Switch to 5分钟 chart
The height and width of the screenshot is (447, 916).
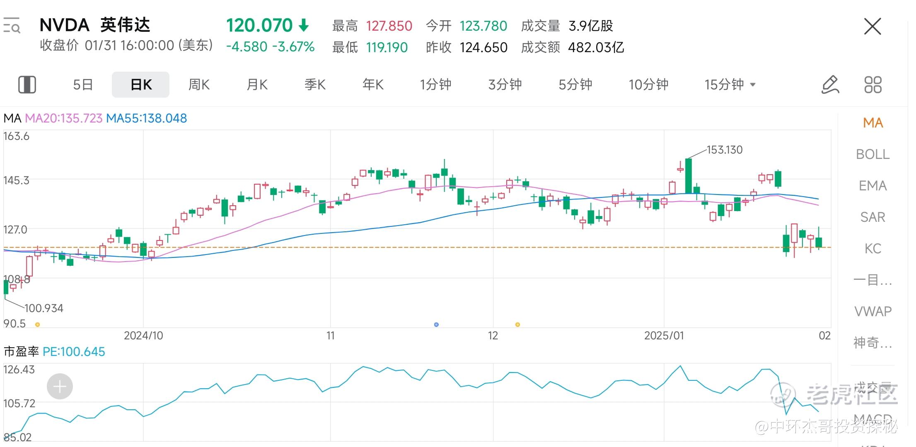tap(575, 84)
